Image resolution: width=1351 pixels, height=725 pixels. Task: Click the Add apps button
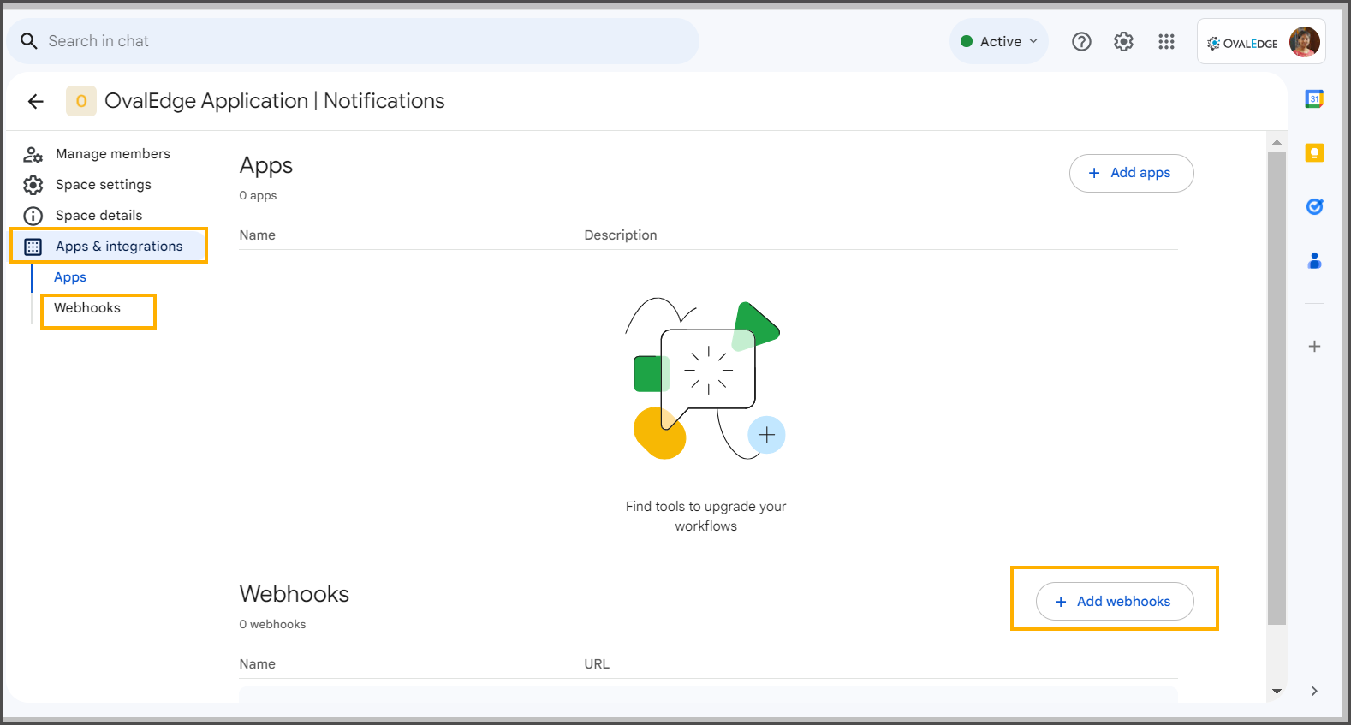1131,173
